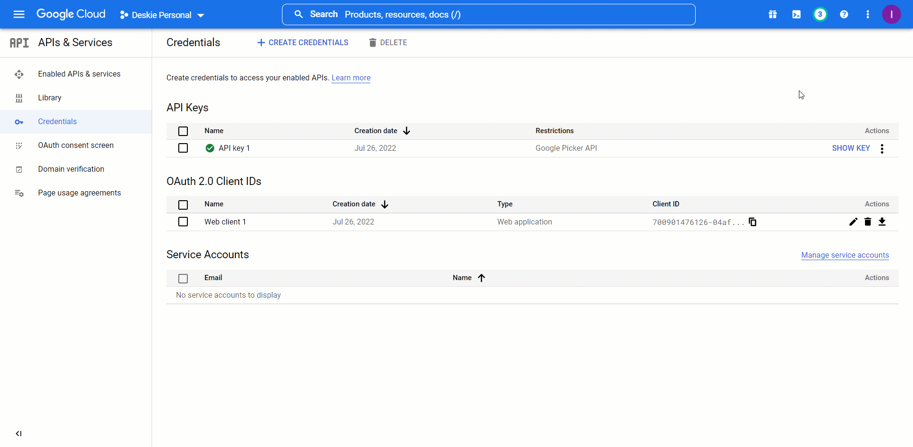Check the Web client 1 row checkbox
The height and width of the screenshot is (447, 913).
pos(183,222)
